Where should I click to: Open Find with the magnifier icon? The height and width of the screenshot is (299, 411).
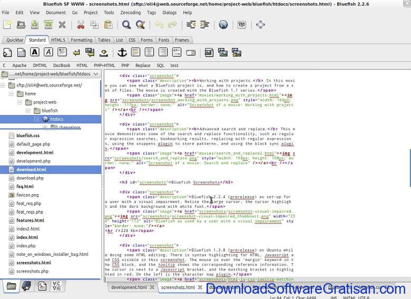pos(126,25)
